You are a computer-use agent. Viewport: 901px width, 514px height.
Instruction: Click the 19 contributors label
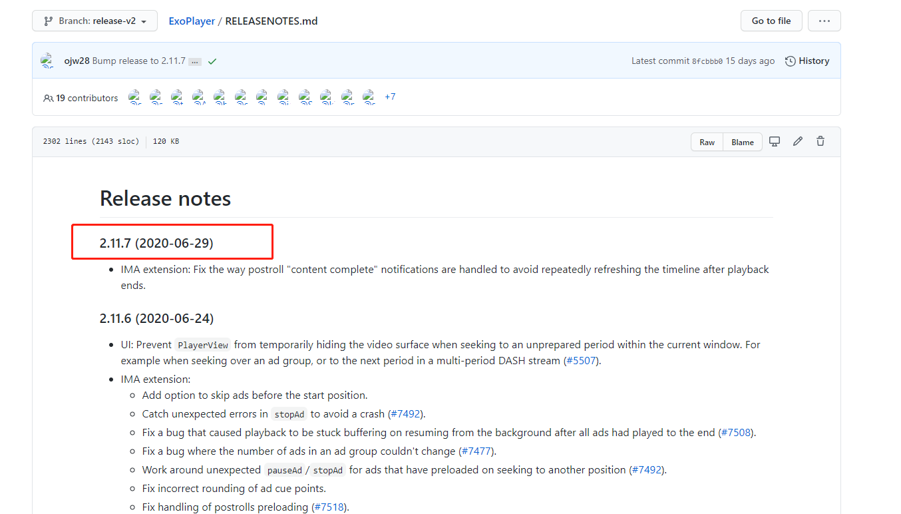87,98
